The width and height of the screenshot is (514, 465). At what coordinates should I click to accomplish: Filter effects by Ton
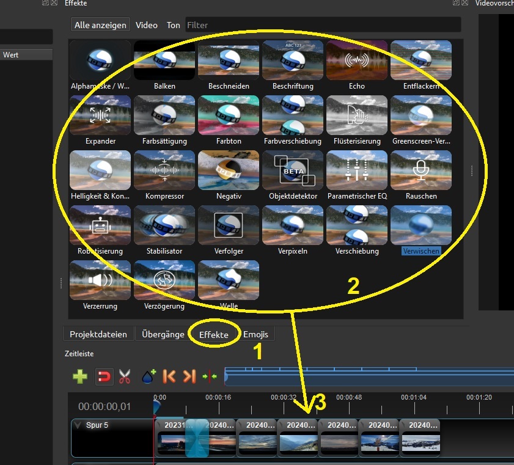[174, 25]
